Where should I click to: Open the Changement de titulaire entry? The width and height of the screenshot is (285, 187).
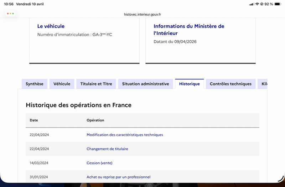tap(107, 149)
